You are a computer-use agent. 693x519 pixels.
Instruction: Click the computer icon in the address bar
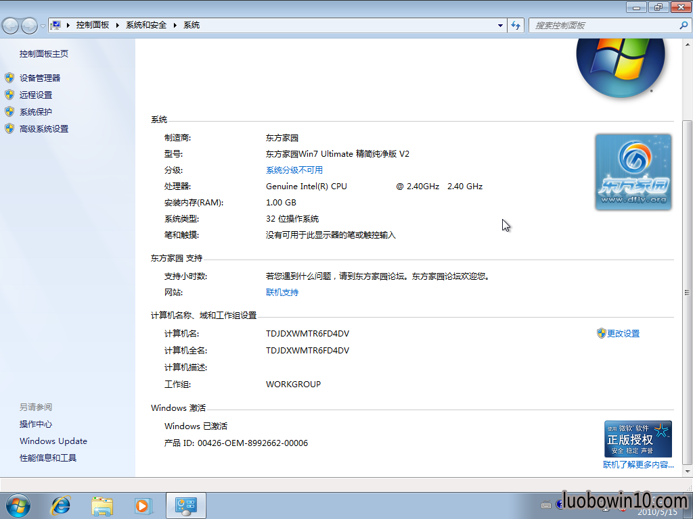pyautogui.click(x=55, y=25)
